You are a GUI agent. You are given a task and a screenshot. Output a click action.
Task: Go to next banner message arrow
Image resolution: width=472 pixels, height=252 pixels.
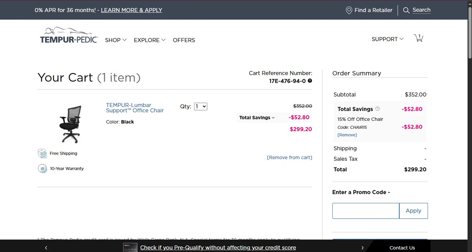(x=362, y=248)
